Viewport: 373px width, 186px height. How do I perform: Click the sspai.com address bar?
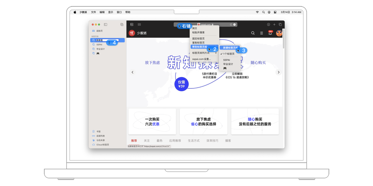coord(205,25)
